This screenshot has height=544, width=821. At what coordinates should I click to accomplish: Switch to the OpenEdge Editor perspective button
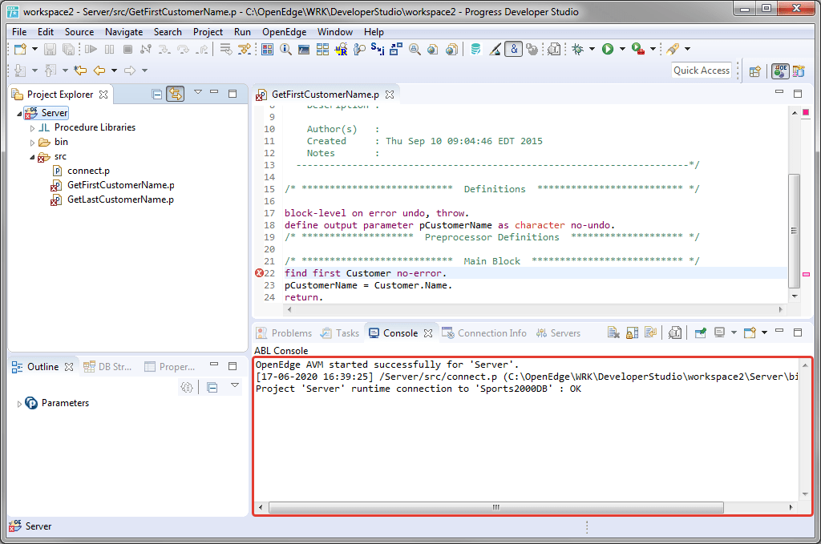[x=780, y=71]
